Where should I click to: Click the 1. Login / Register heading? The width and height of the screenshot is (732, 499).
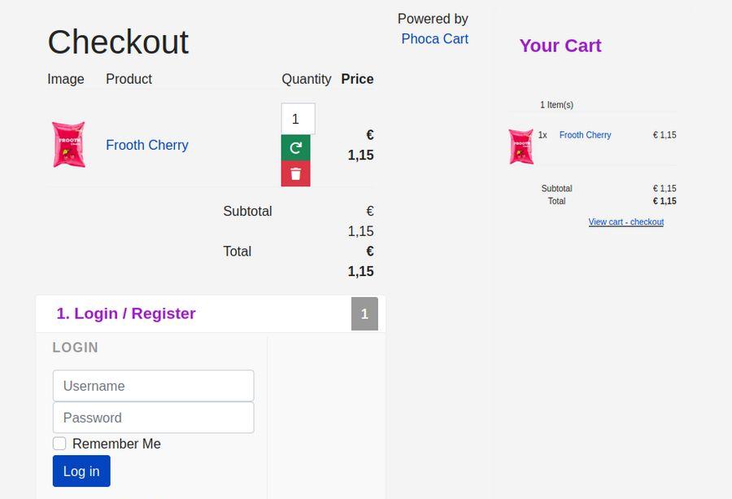(x=126, y=313)
